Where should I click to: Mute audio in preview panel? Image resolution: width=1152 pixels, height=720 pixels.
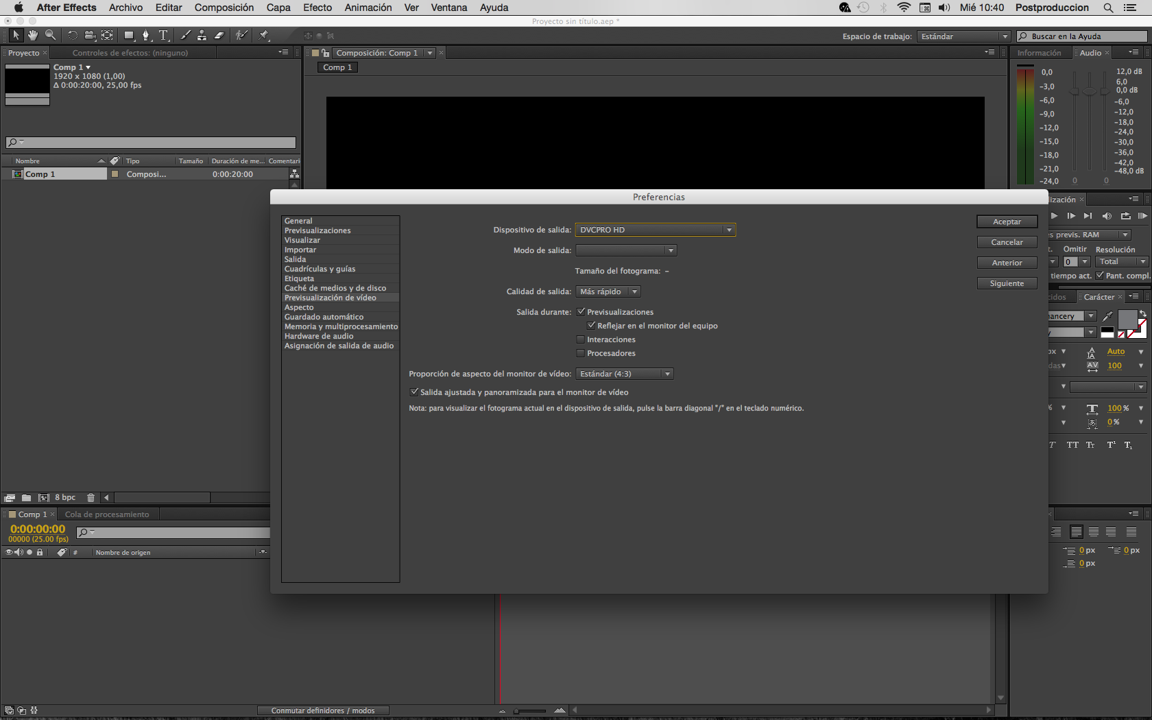tap(1107, 216)
